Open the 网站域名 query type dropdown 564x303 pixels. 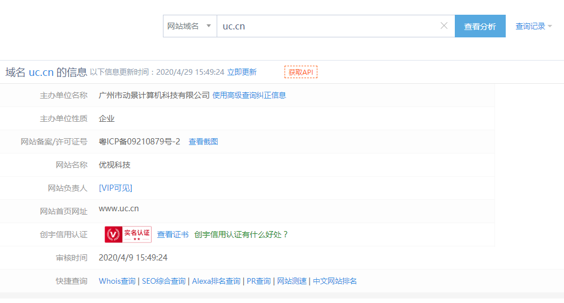coord(190,26)
